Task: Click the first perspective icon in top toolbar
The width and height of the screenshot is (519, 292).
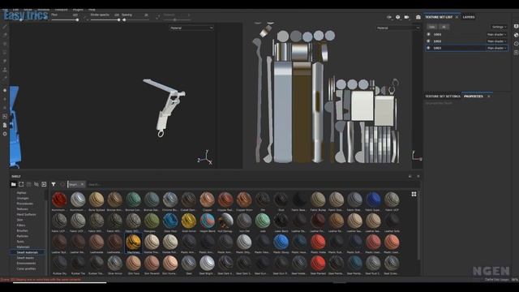Action: (389, 17)
